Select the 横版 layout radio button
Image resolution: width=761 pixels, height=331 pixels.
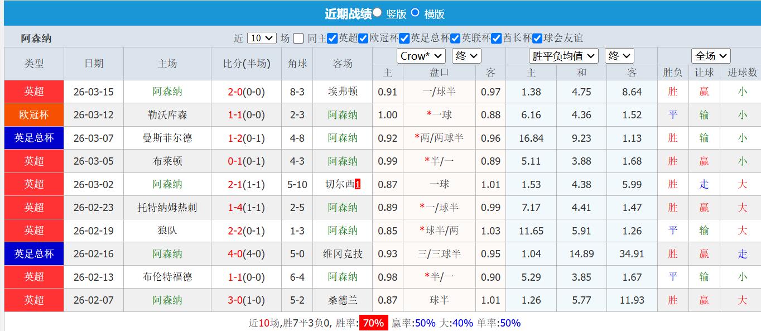click(415, 12)
